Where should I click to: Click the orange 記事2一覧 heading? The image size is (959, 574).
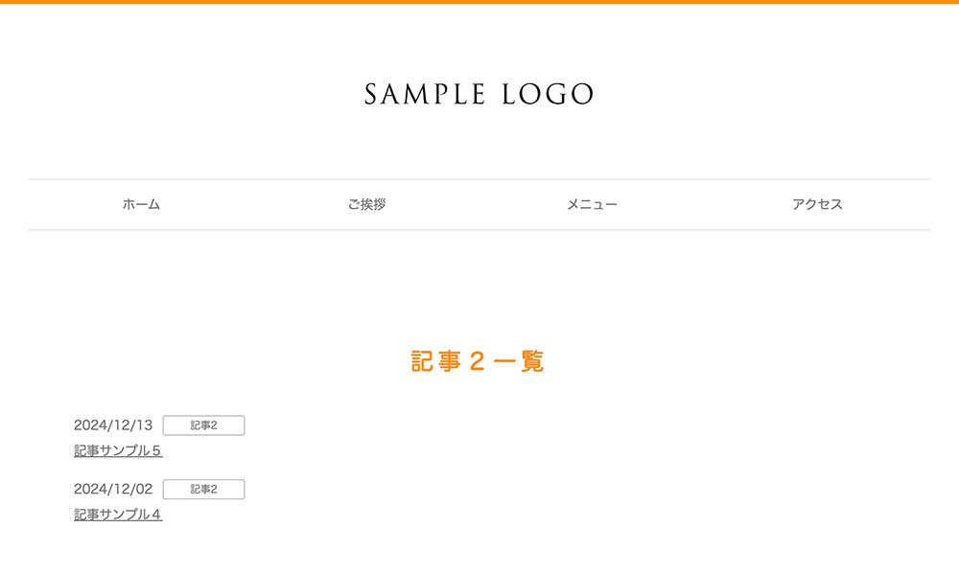[477, 361]
